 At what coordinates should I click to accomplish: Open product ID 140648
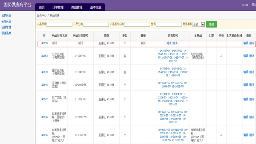pyautogui.click(x=44, y=85)
